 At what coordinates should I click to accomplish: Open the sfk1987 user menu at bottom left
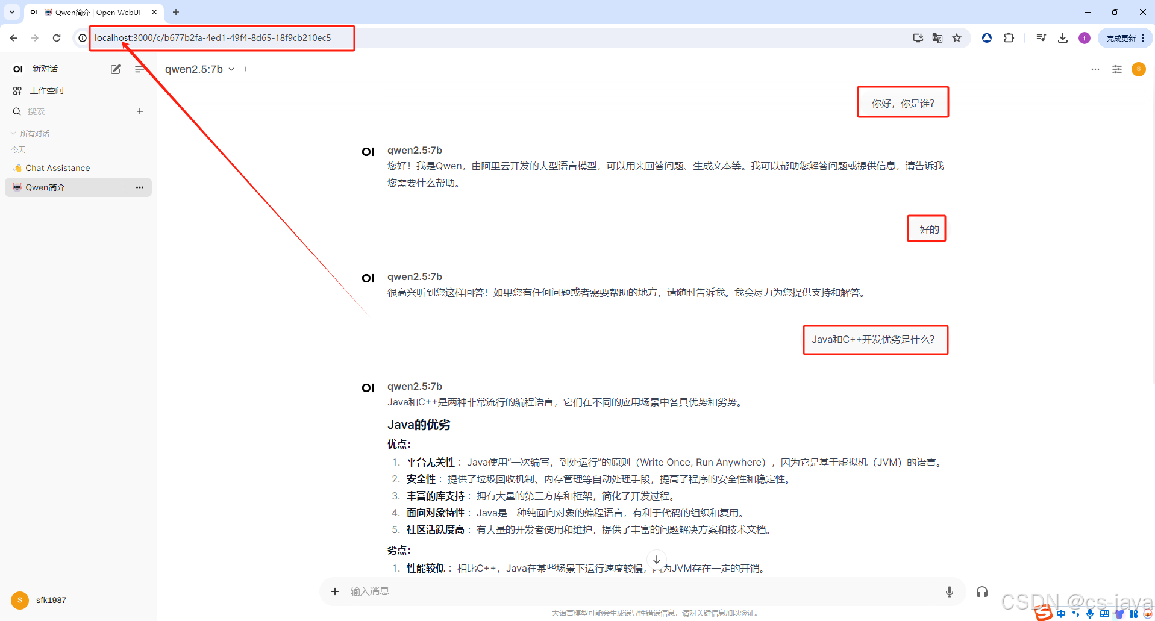click(39, 600)
